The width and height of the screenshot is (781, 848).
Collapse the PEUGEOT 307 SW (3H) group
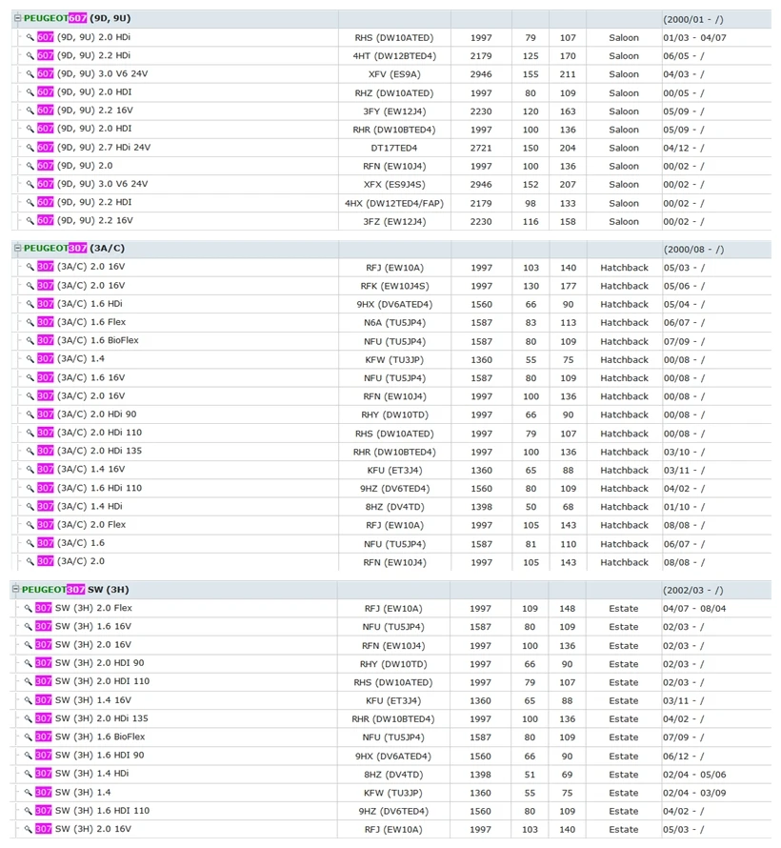click(x=15, y=590)
